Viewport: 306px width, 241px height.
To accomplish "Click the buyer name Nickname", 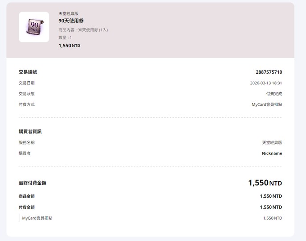I will tap(272, 153).
